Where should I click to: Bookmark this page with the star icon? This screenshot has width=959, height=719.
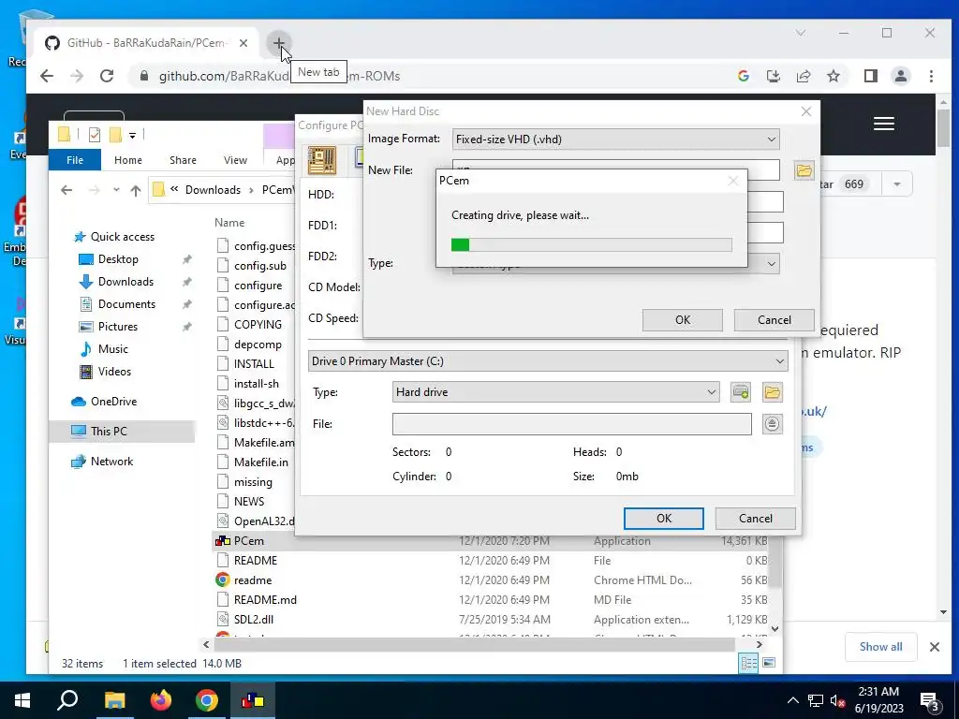coord(833,76)
